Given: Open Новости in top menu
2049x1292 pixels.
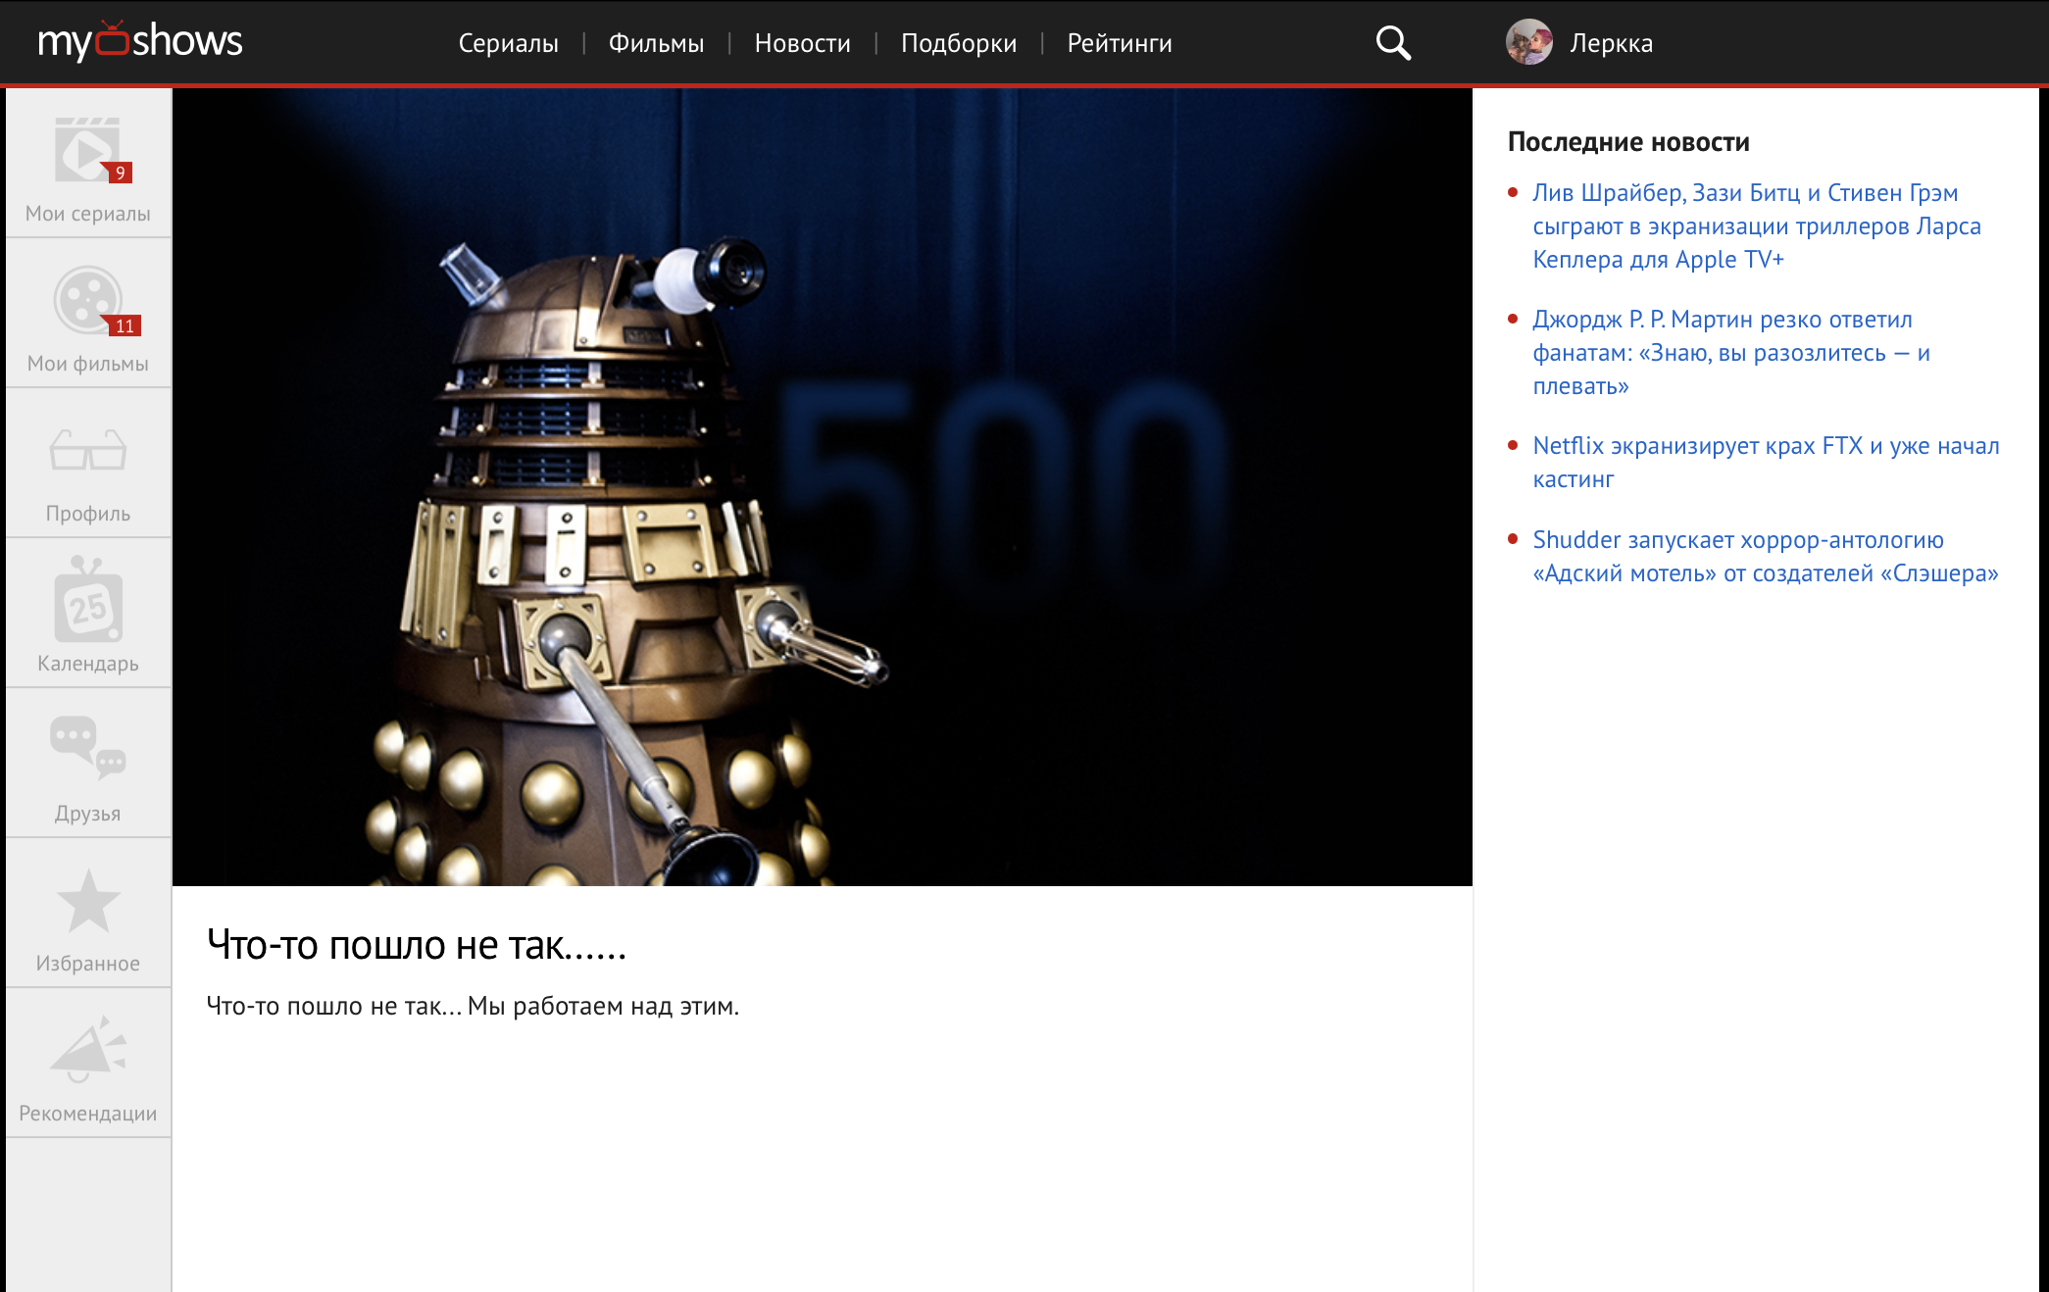Looking at the screenshot, I should pos(803,43).
